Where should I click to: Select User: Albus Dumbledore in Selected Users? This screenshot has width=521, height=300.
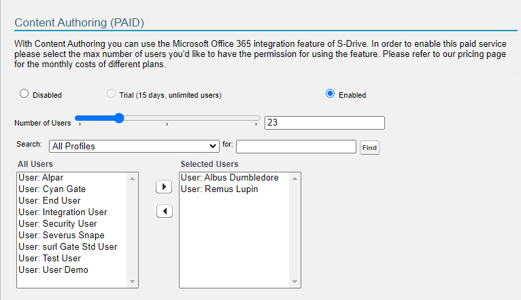point(229,177)
